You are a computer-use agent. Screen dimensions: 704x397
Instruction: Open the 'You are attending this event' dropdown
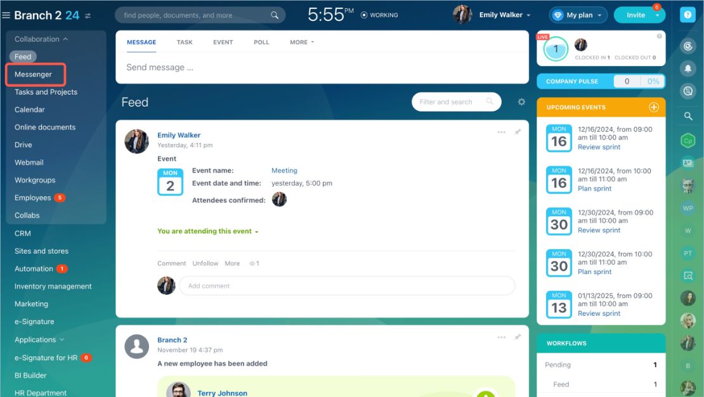[208, 231]
